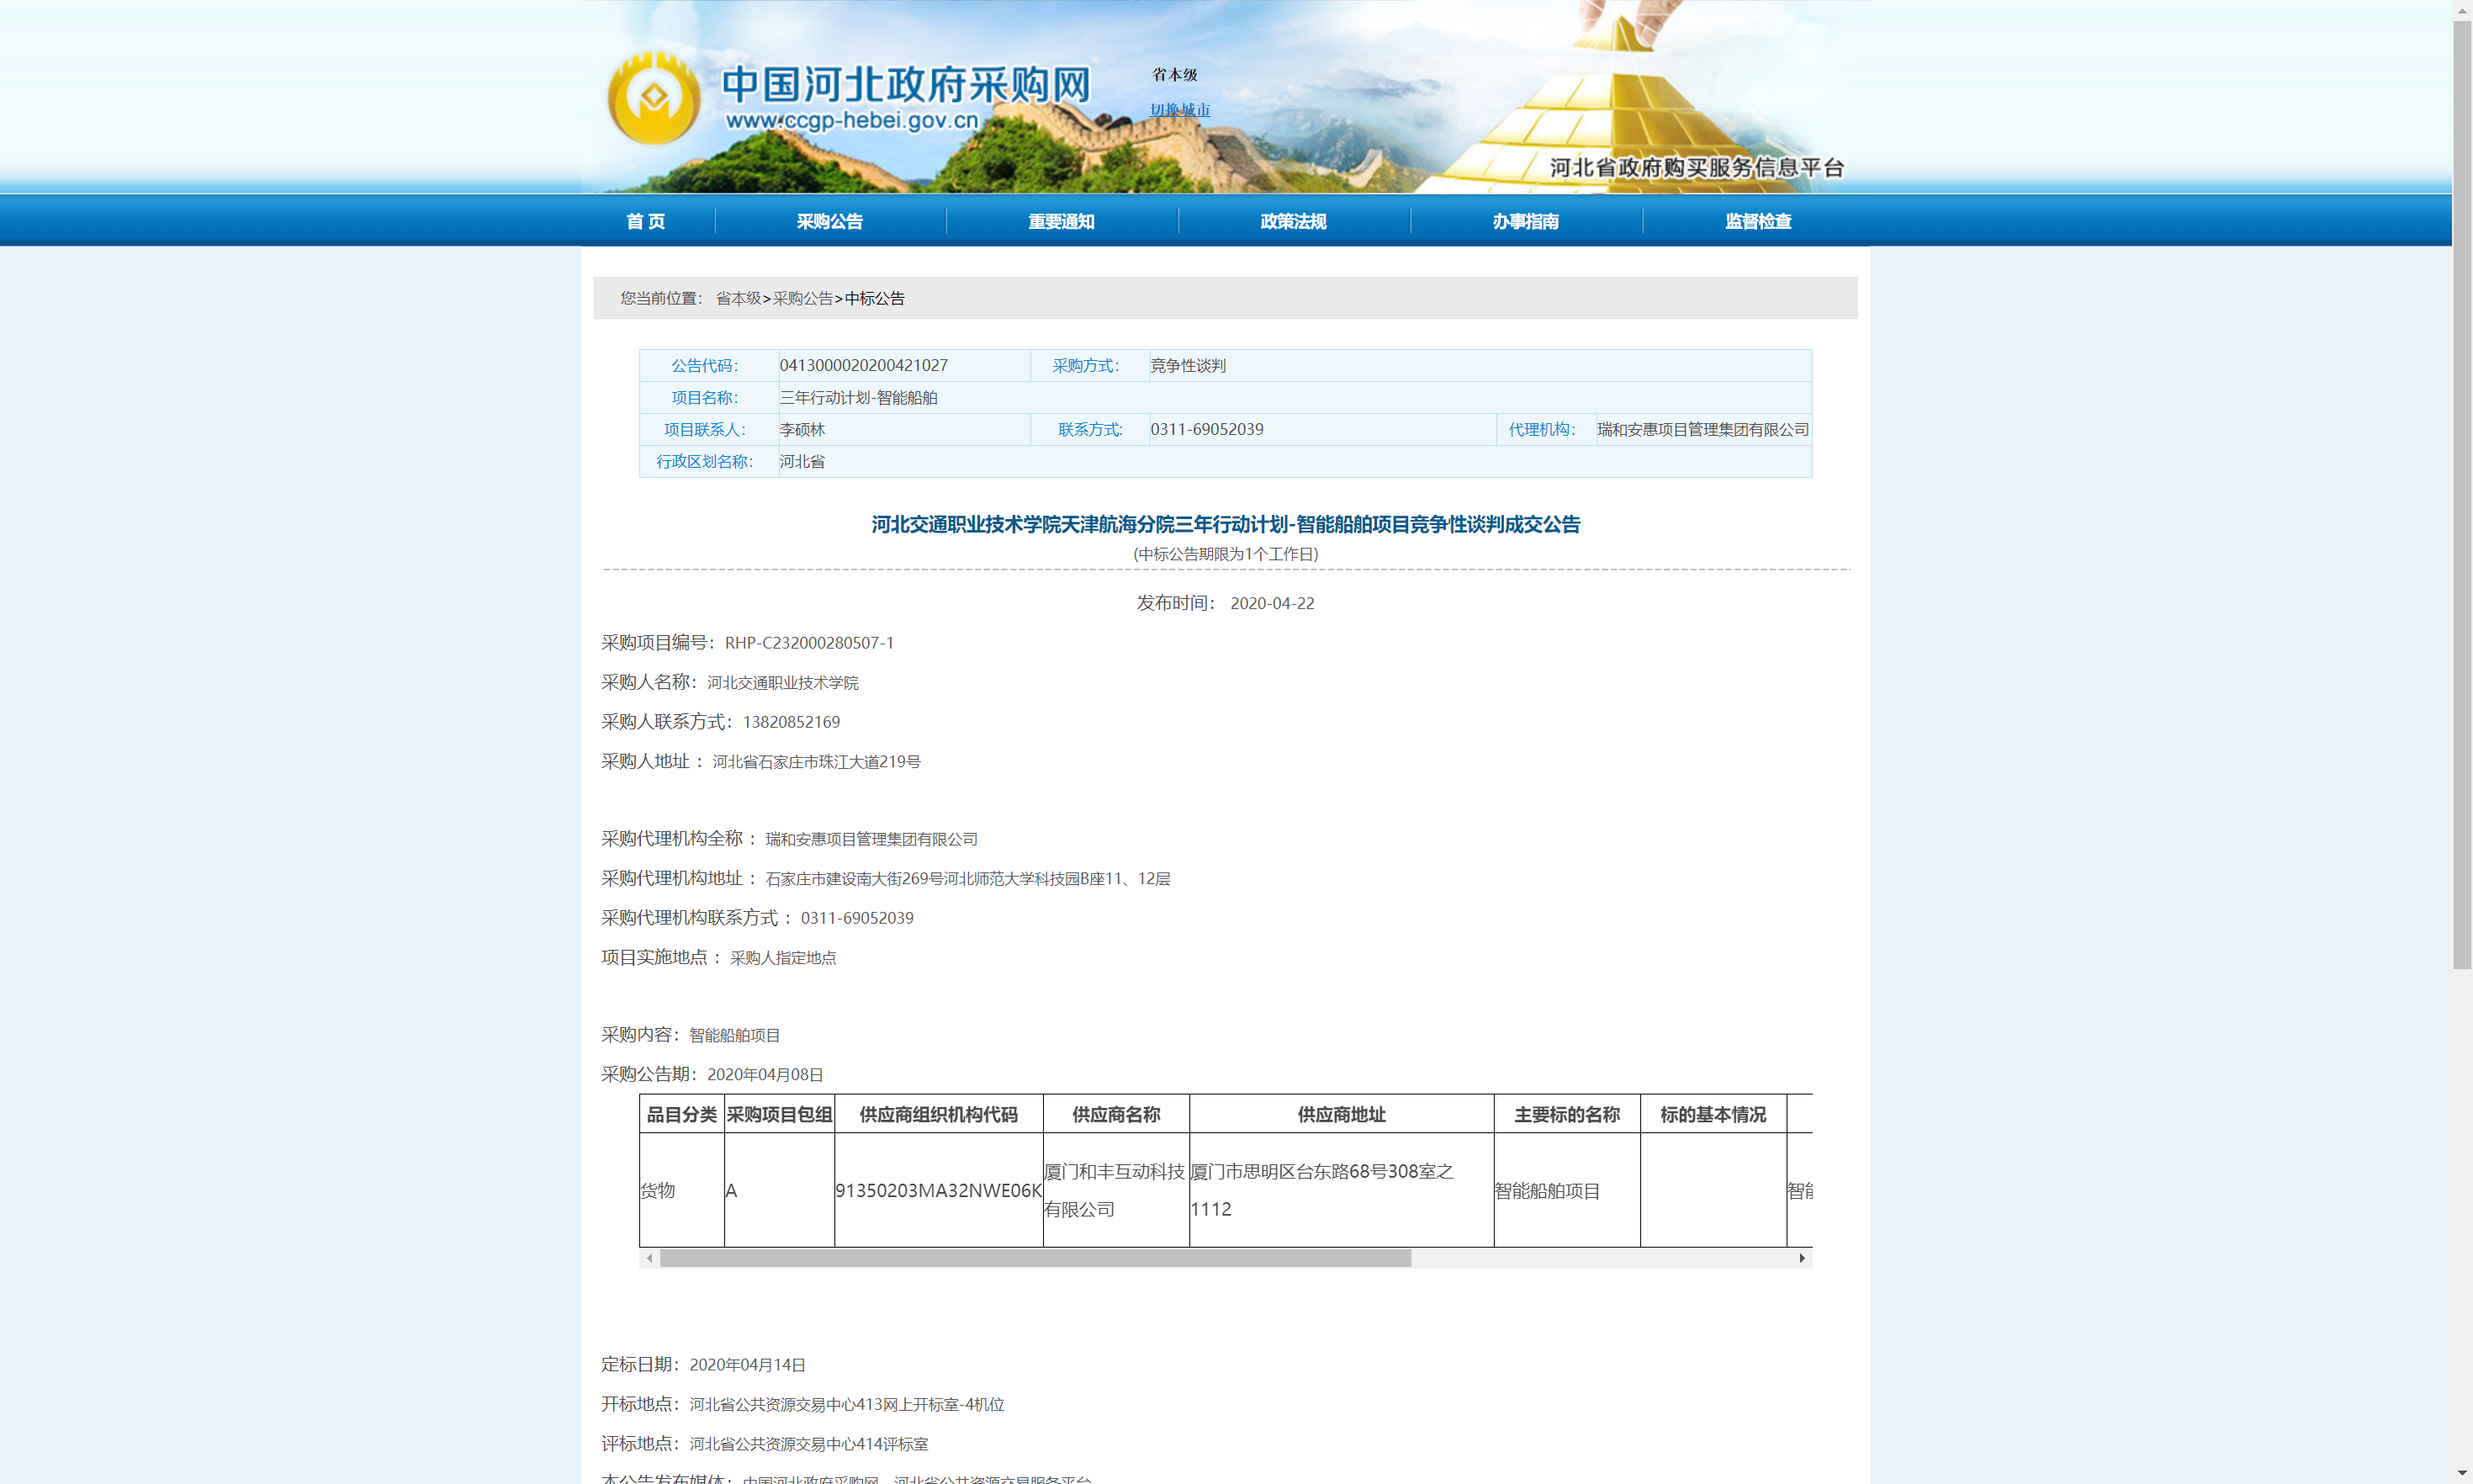Click contact person name 李硕林

click(802, 429)
